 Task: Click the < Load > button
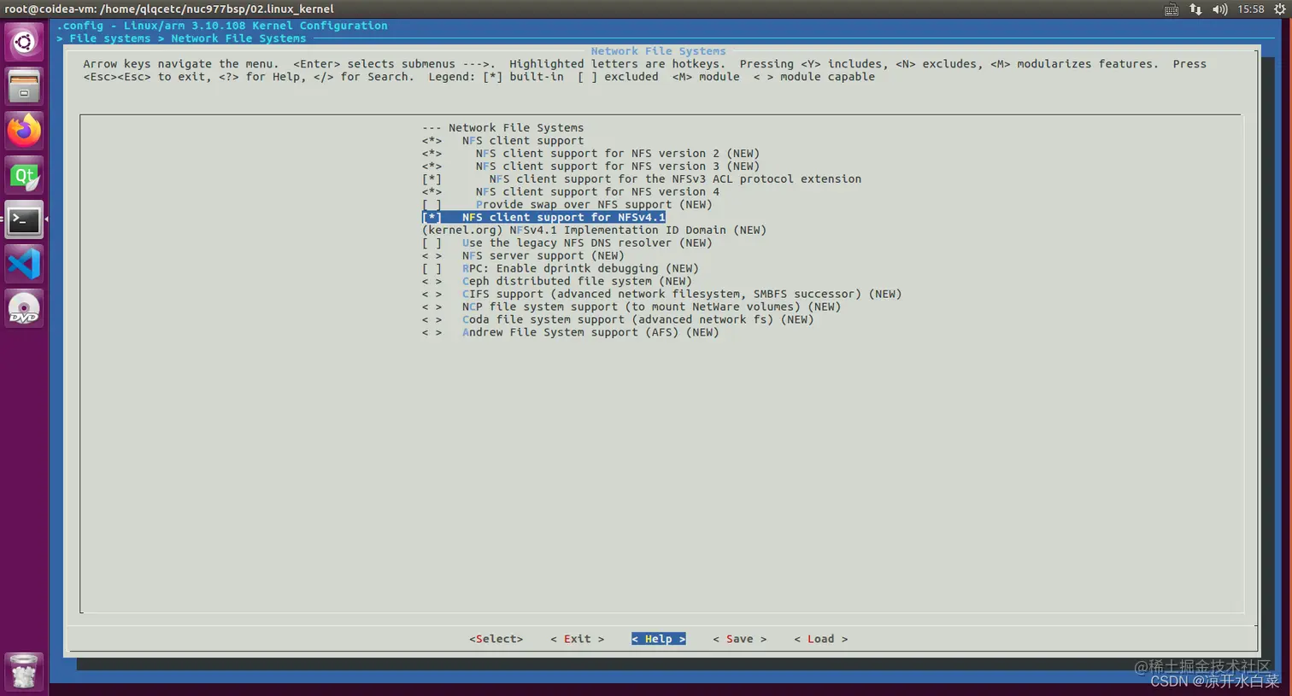(820, 639)
